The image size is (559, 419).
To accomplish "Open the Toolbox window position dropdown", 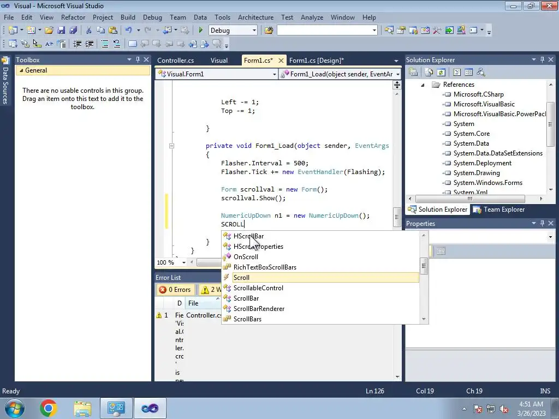I will coord(129,60).
